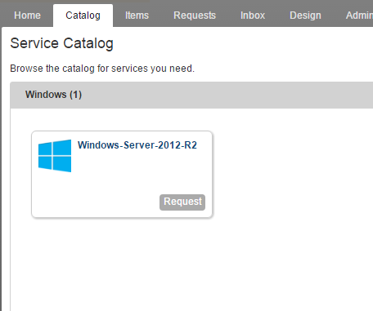The image size is (373, 311).
Task: Click the 'Browse the catalog for services' text
Action: (x=102, y=69)
